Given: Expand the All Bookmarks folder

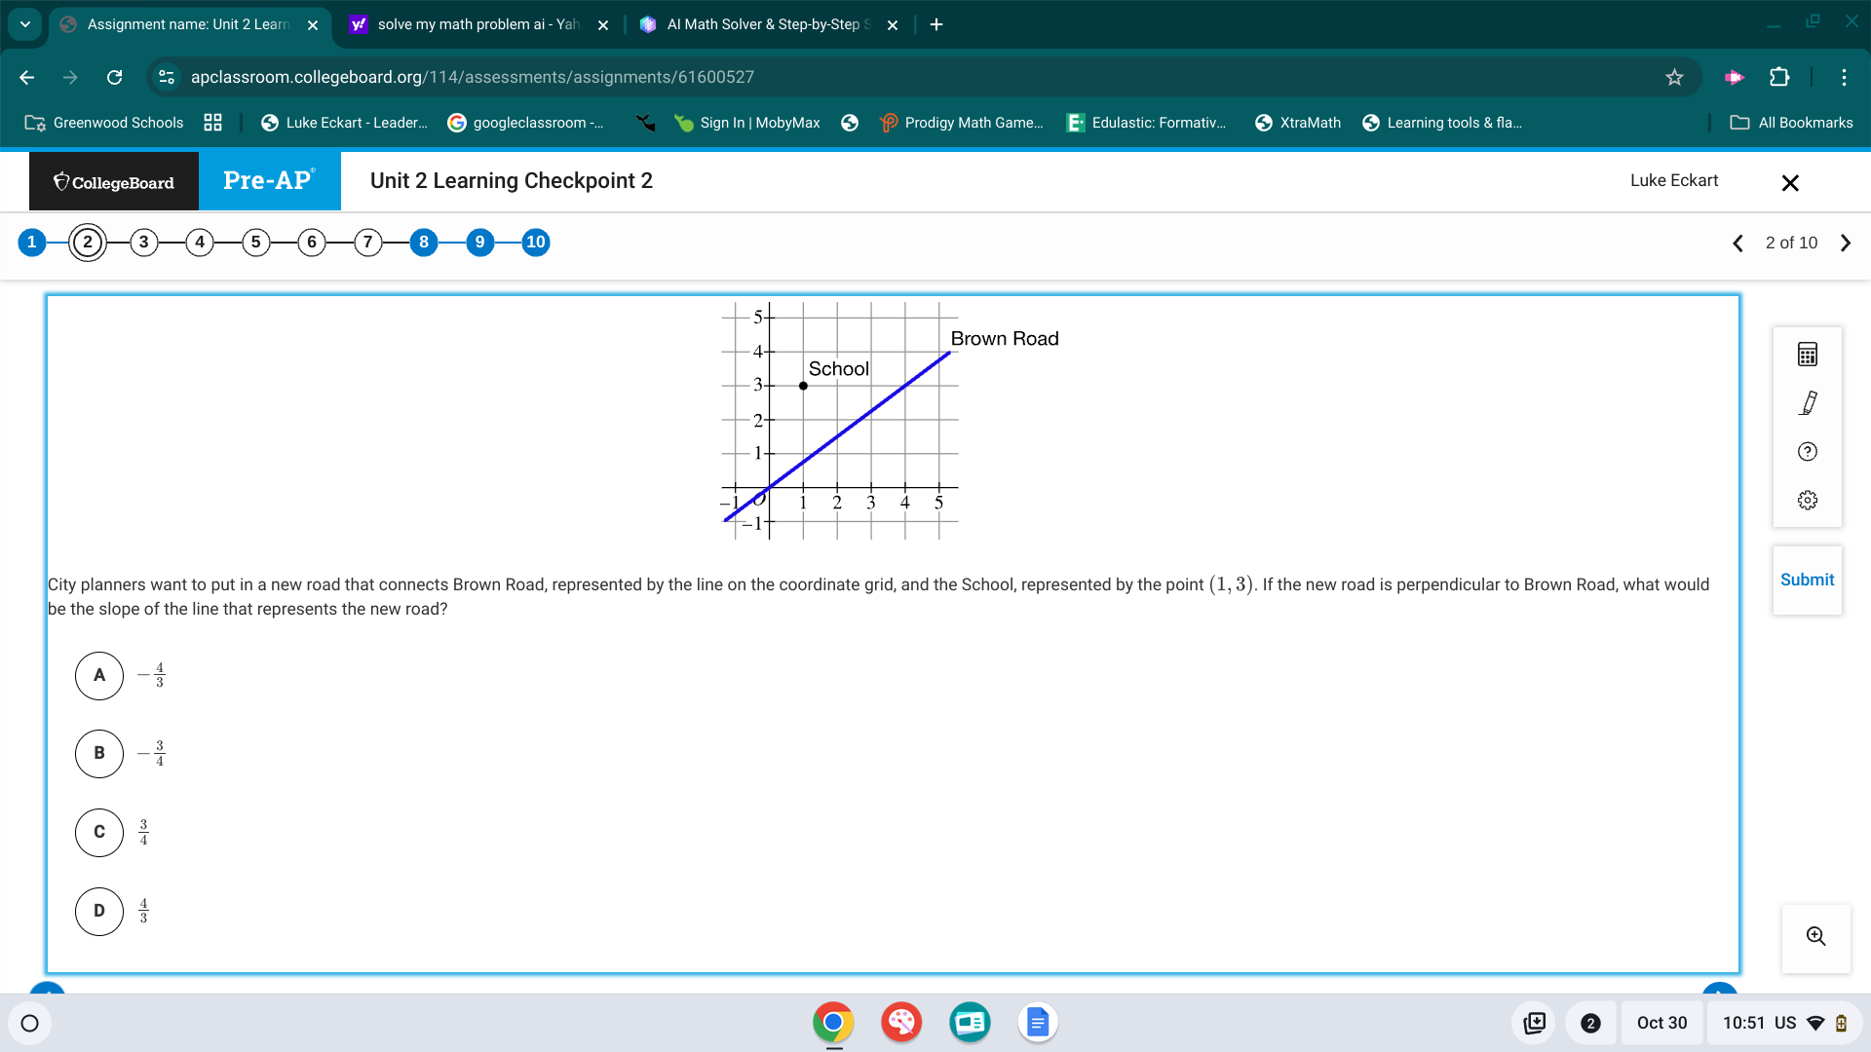Looking at the screenshot, I should tap(1791, 123).
